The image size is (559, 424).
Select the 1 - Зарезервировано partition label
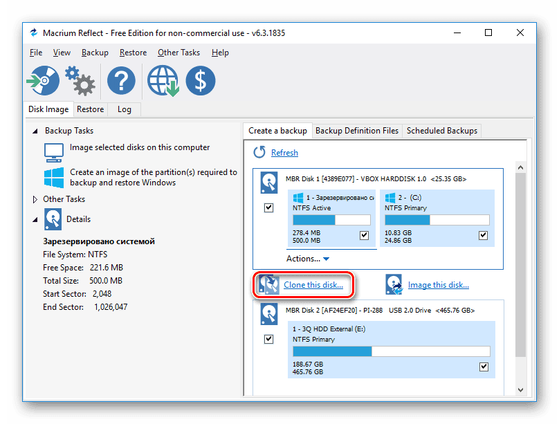pyautogui.click(x=340, y=198)
